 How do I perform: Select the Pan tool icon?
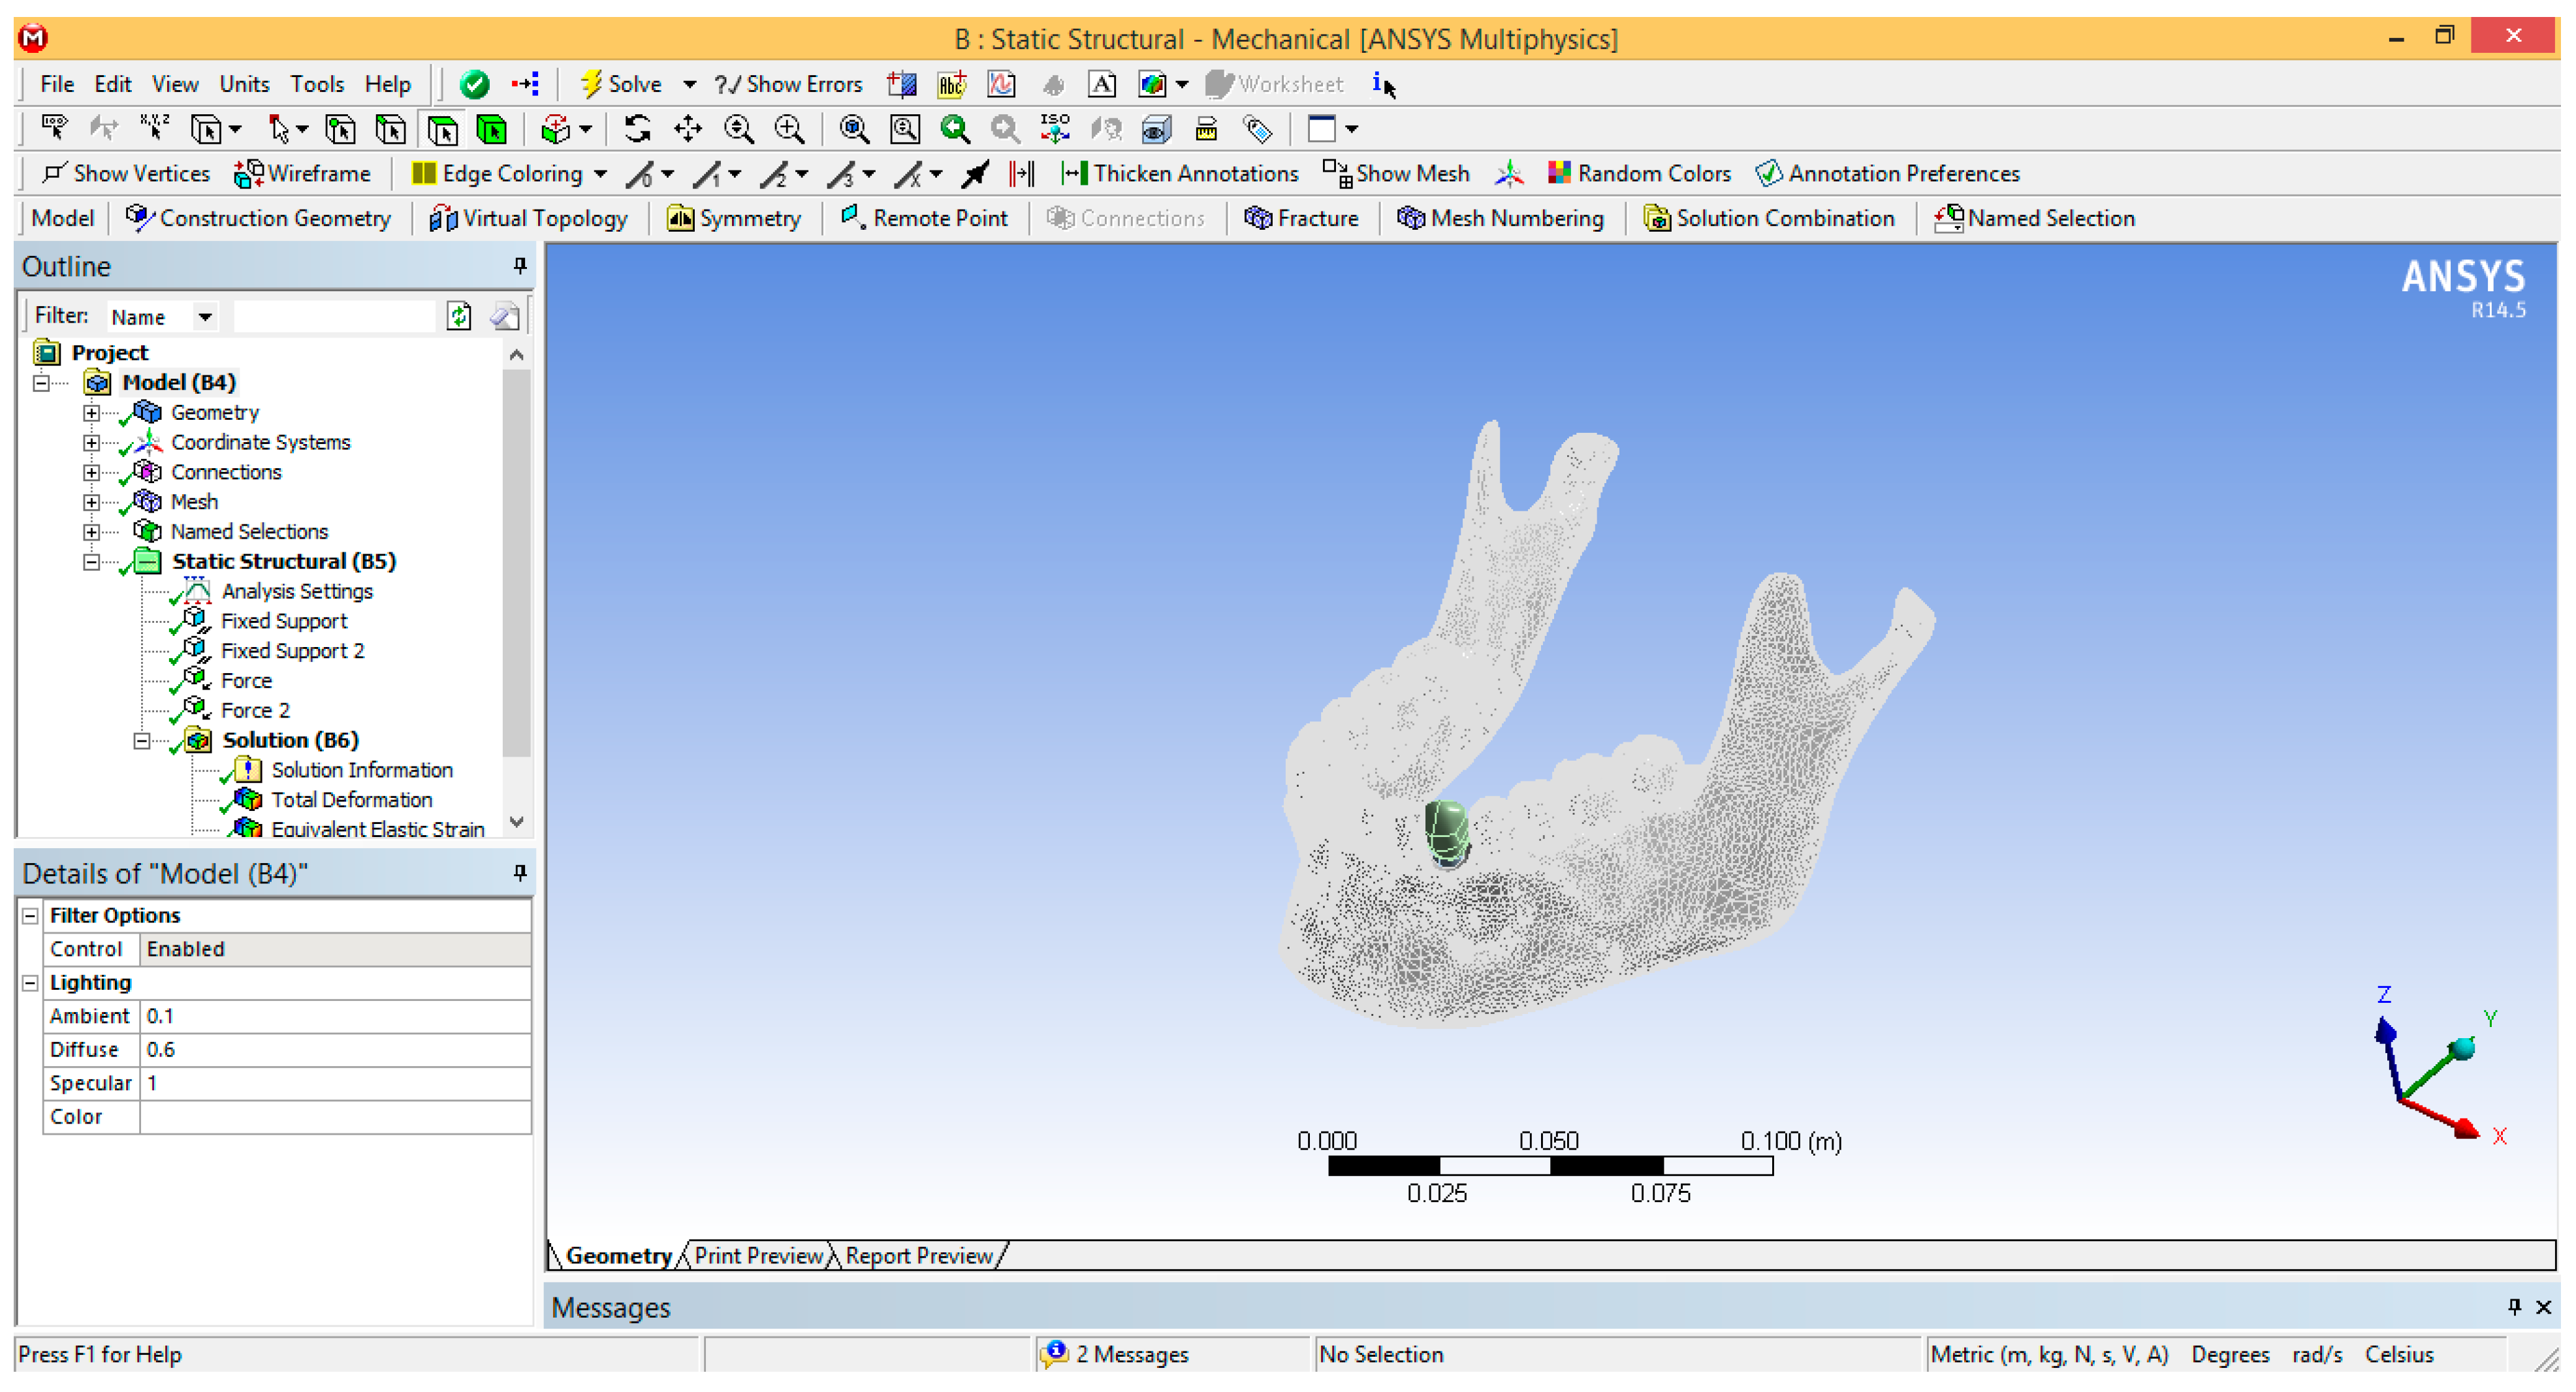[x=688, y=129]
